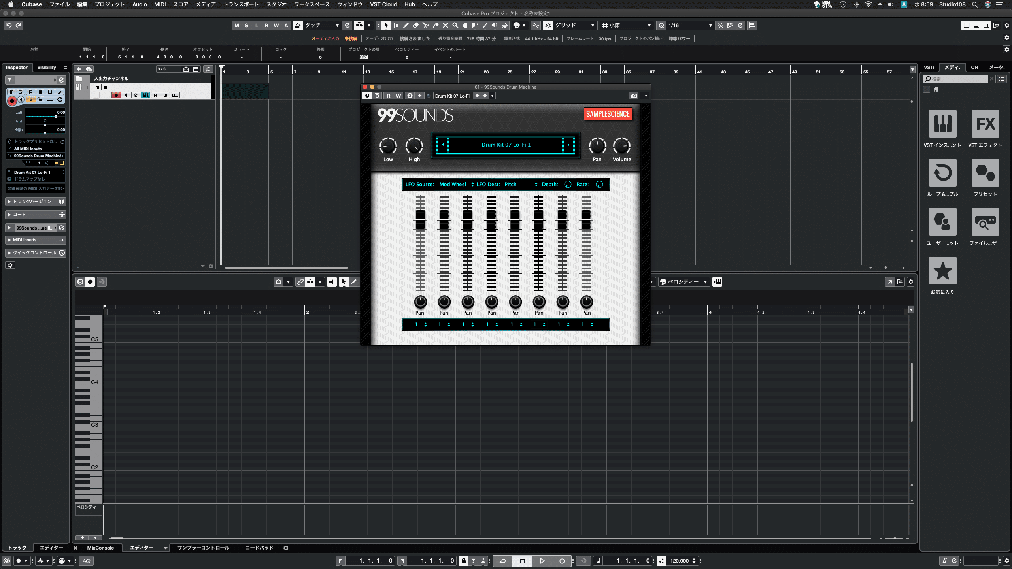Click the transport Record button
This screenshot has width=1012, height=569.
coord(562,561)
